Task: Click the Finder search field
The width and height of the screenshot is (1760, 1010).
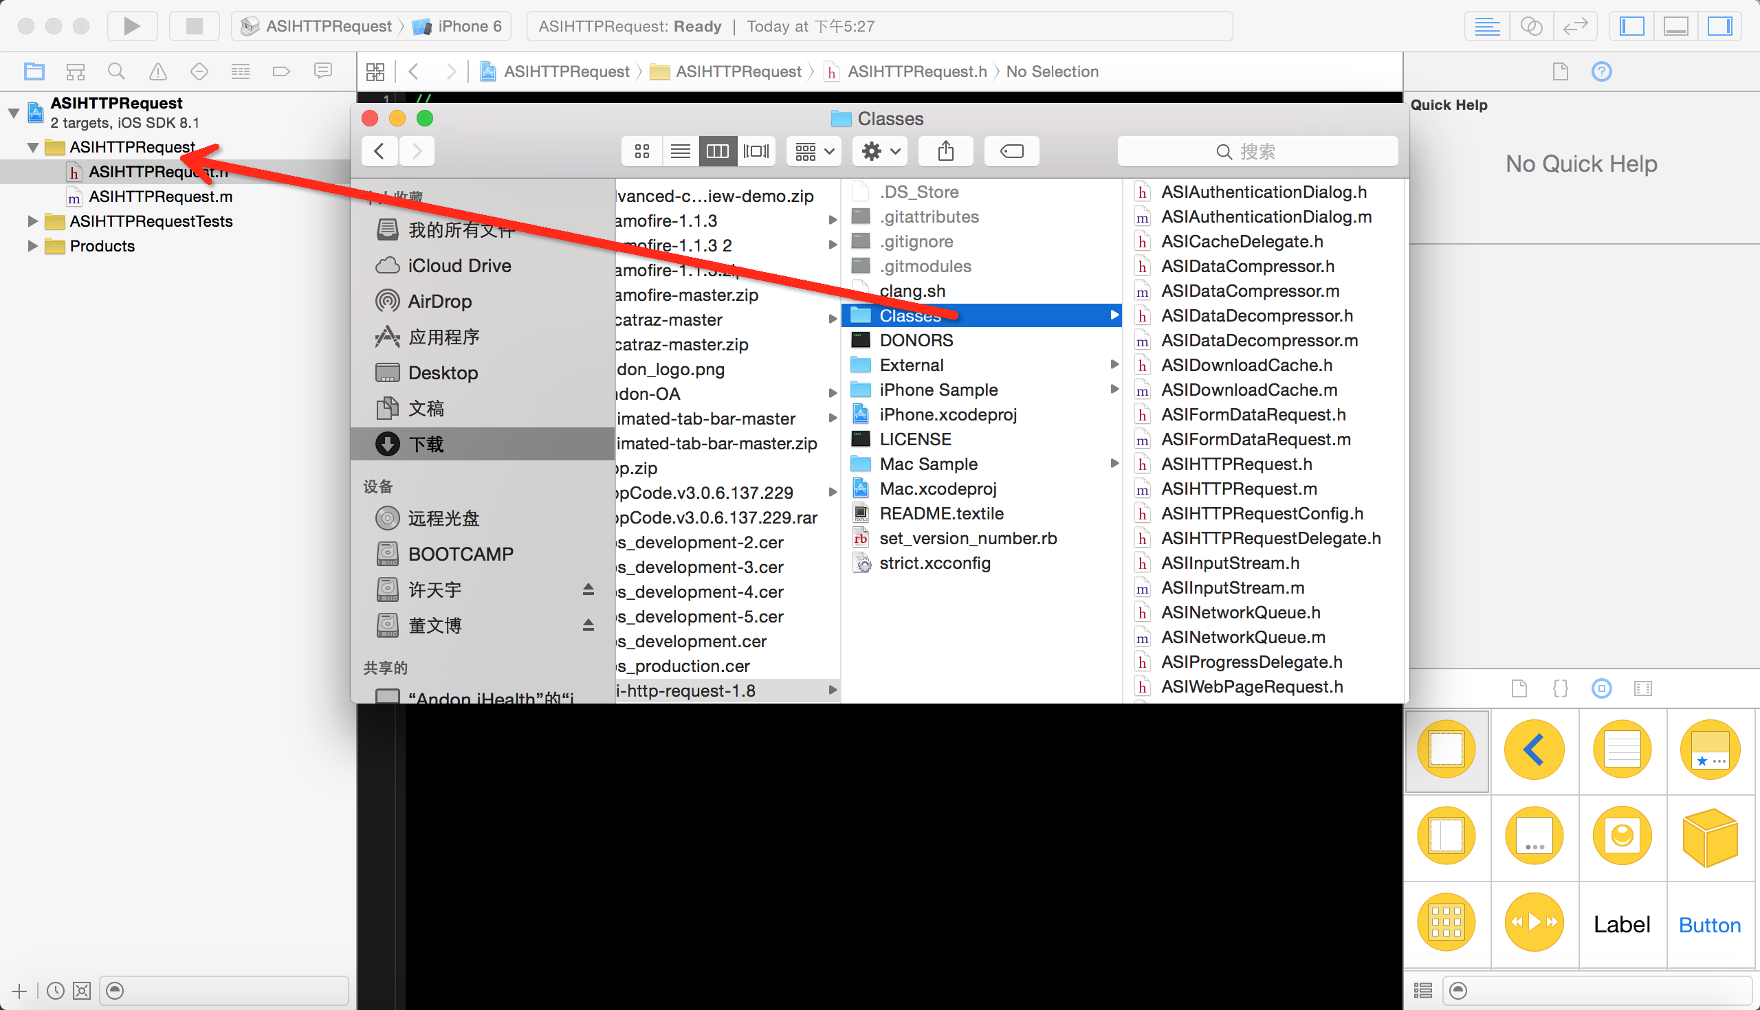Action: (1257, 151)
